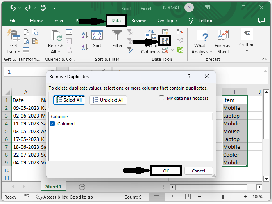Click the Relationships icon
This screenshot has height=204, width=272.
click(180, 41)
